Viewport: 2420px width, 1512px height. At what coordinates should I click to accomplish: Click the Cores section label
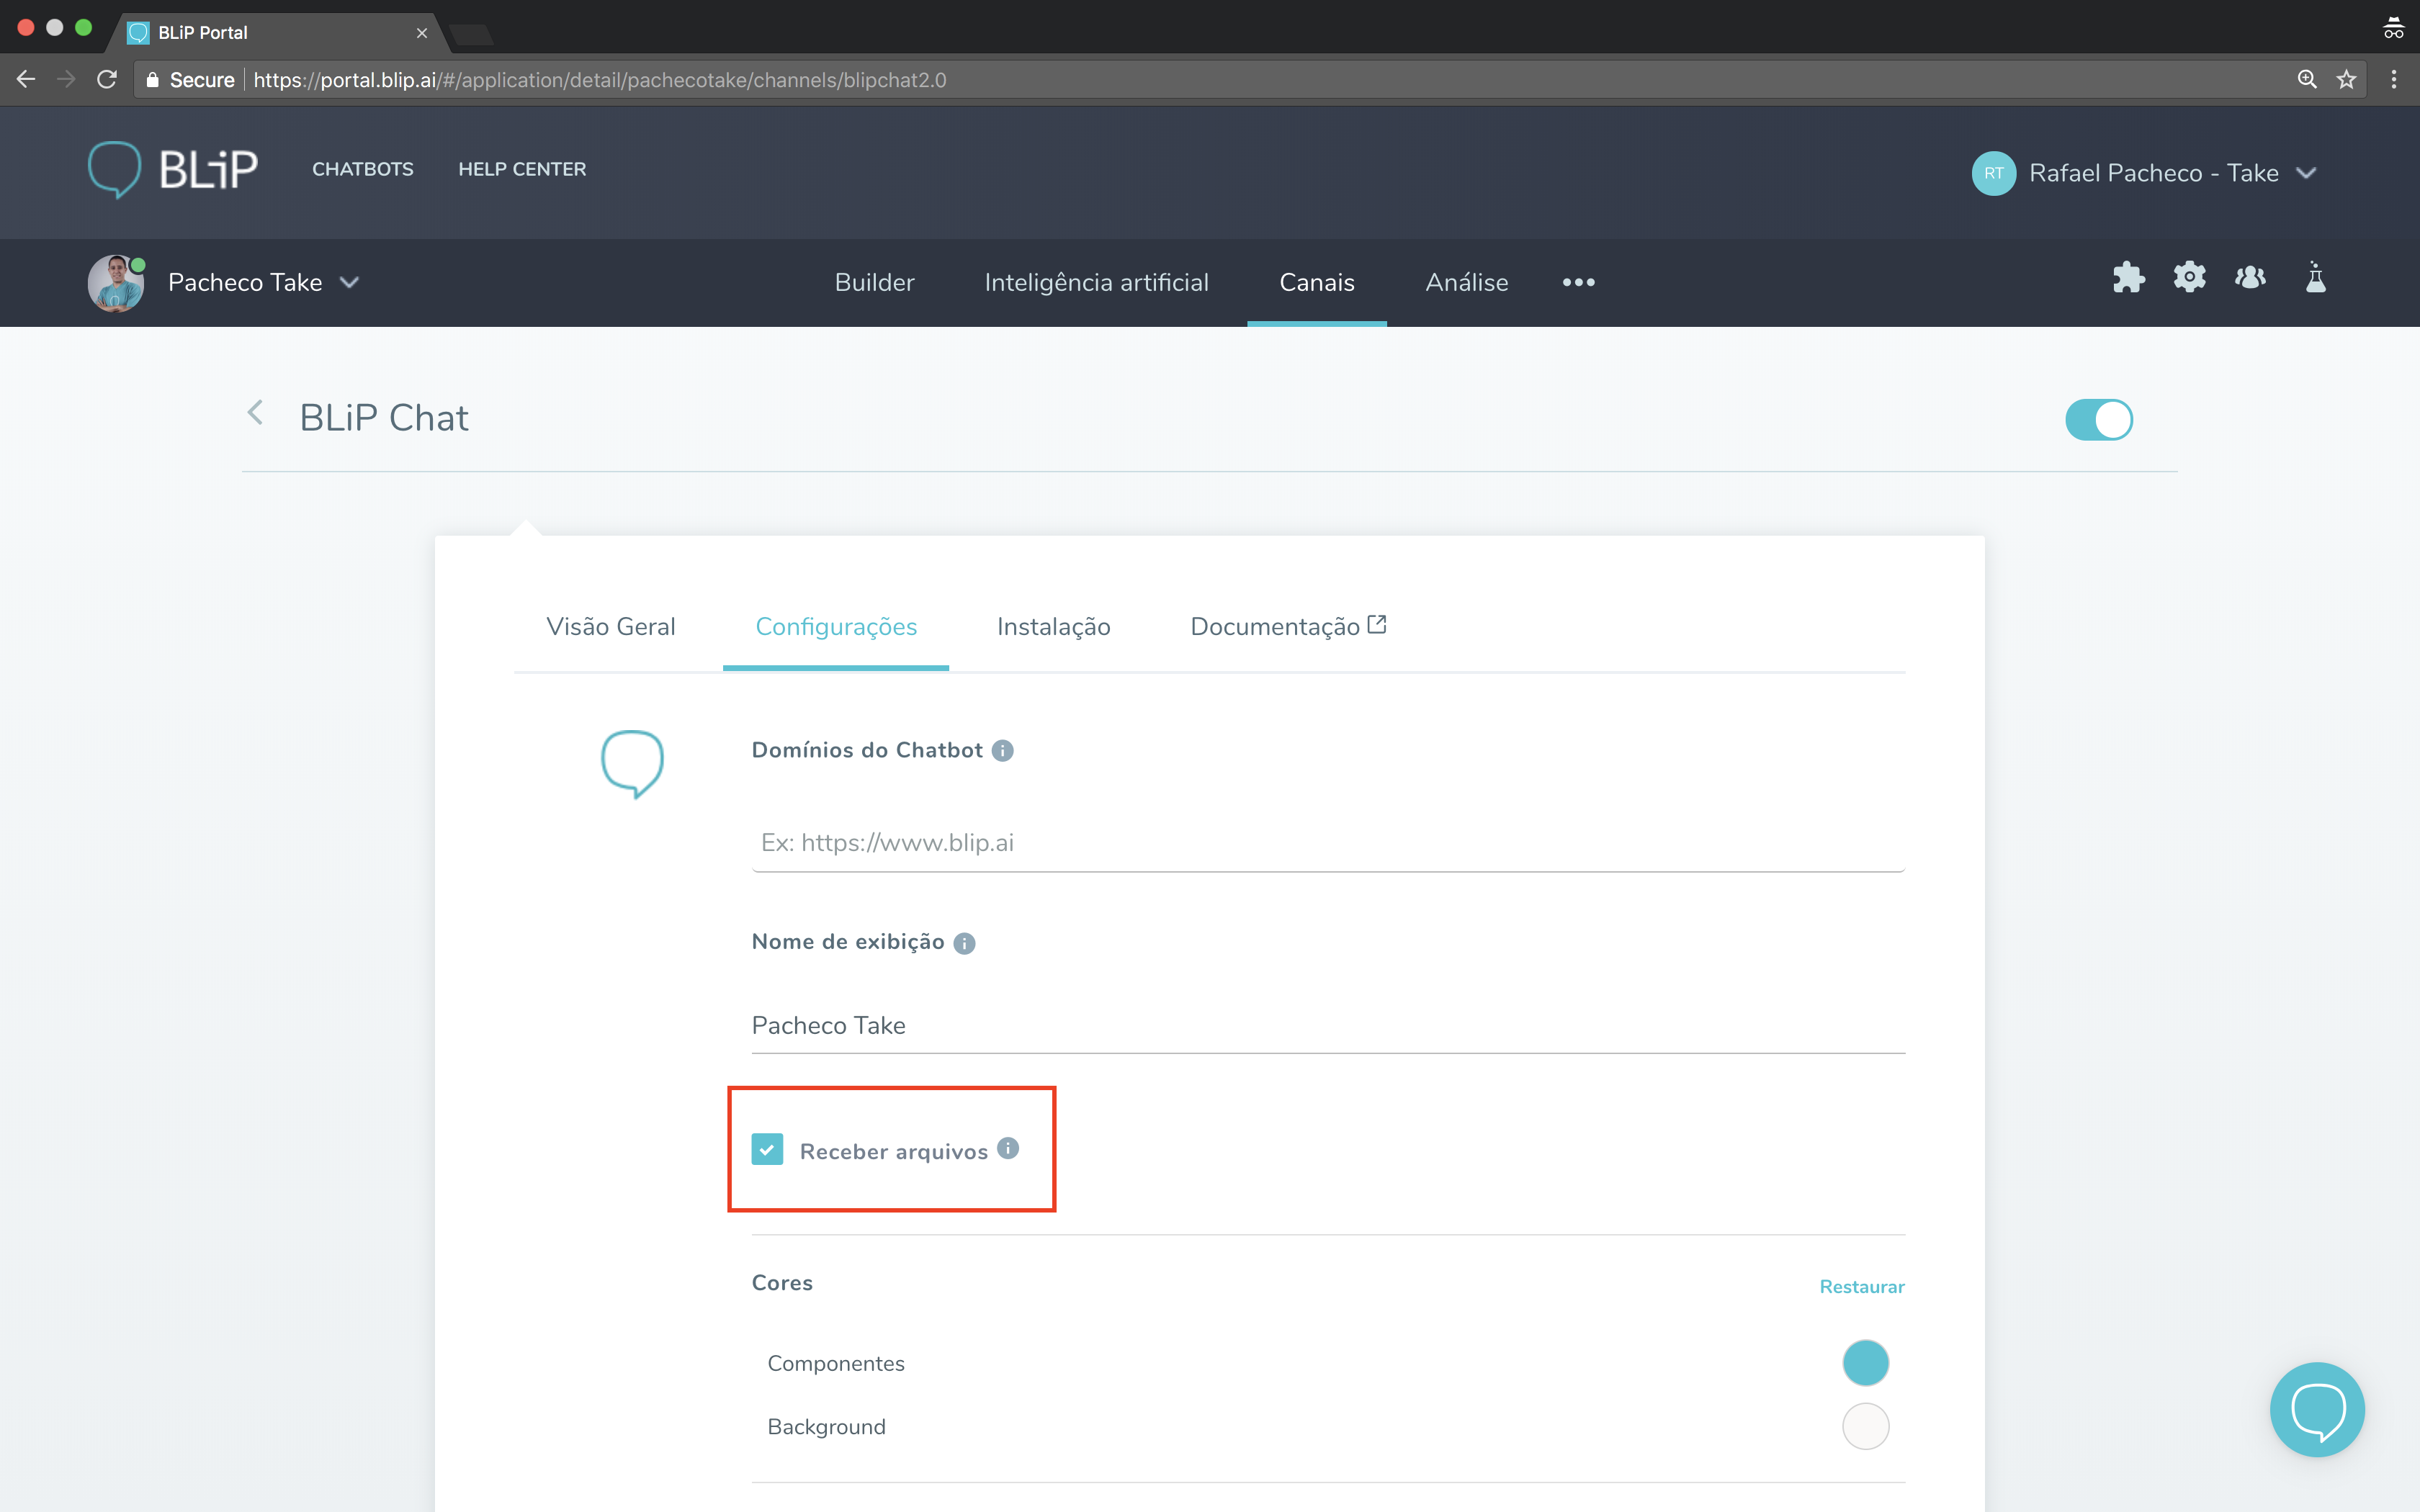[782, 1283]
